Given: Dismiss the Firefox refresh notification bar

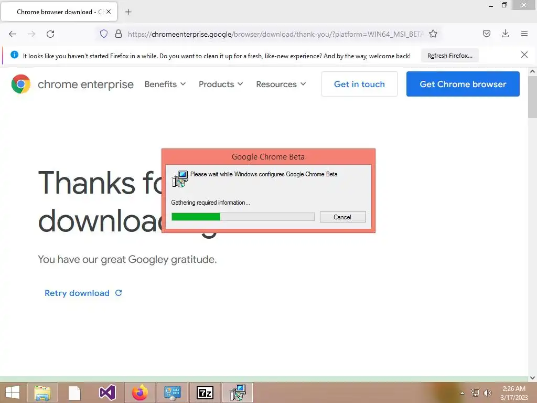Looking at the screenshot, I should pyautogui.click(x=524, y=55).
